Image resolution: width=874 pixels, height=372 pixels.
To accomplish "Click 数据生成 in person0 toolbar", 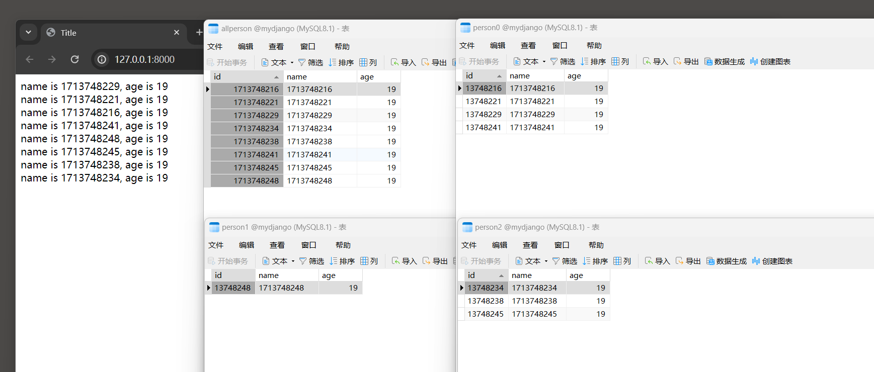I will click(724, 61).
